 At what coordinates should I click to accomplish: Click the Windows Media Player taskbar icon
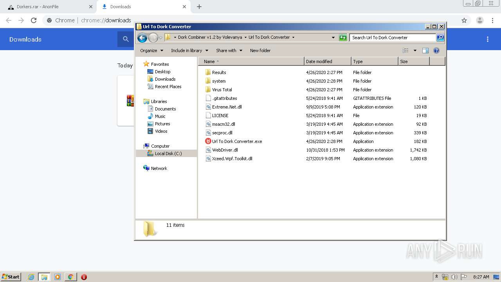coord(58,277)
